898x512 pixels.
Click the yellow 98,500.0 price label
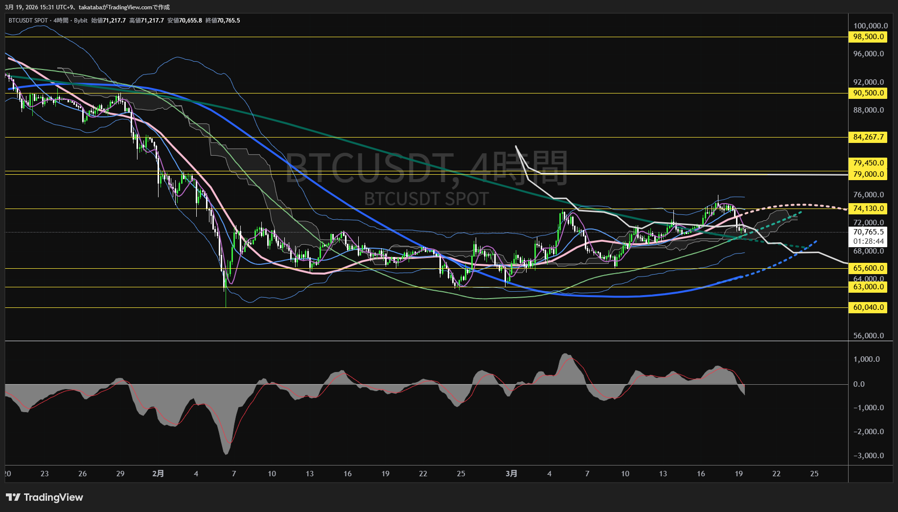click(x=868, y=37)
